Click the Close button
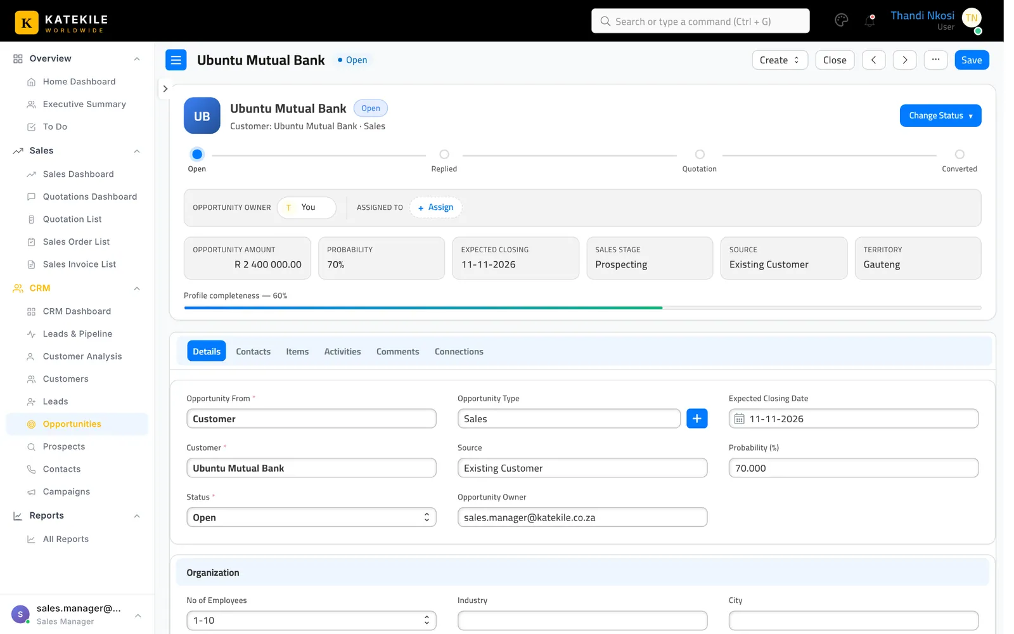Viewport: 1014px width, 634px height. (835, 60)
